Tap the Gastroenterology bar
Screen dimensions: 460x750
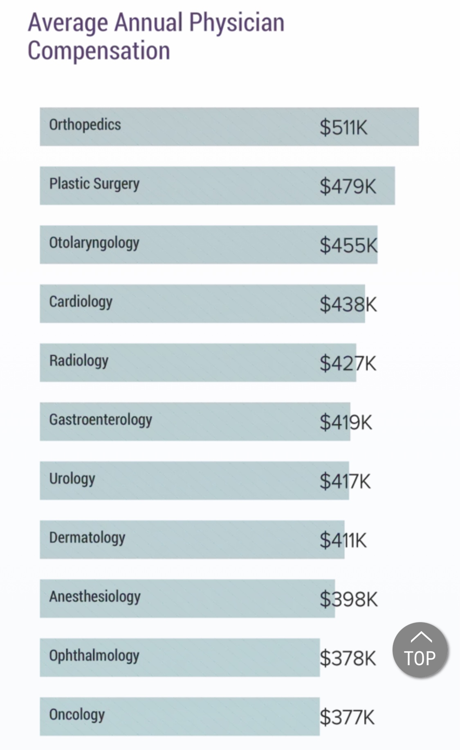pos(195,421)
